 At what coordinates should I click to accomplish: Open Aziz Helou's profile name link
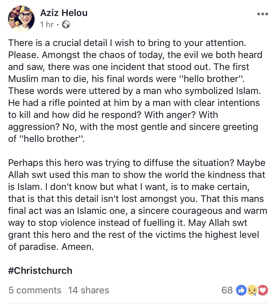[64, 13]
